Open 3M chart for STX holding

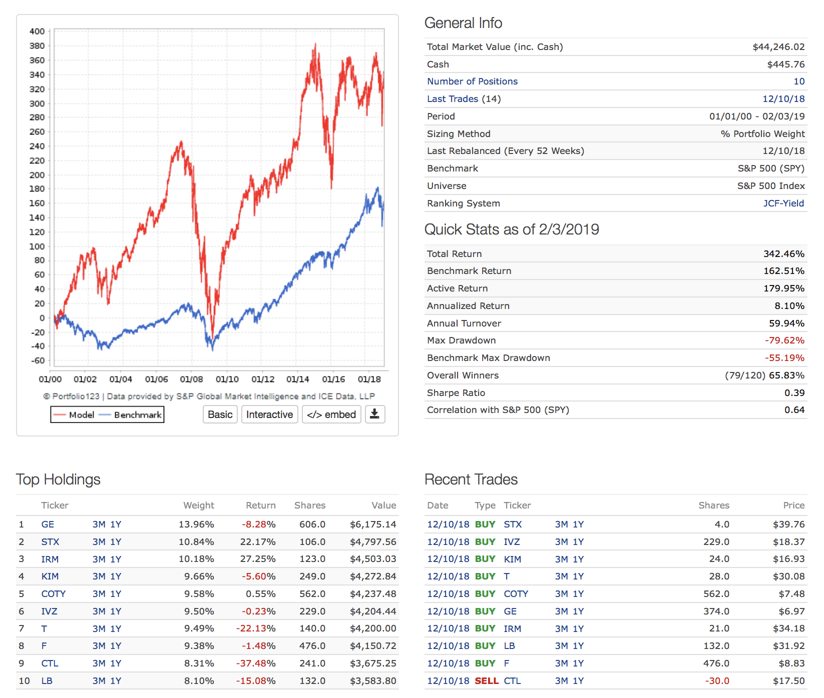pyautogui.click(x=99, y=542)
